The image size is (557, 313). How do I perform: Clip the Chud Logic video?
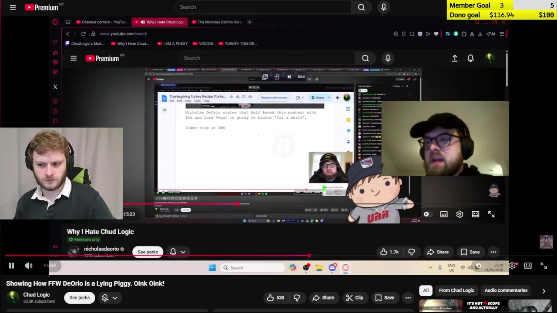[x=354, y=298]
